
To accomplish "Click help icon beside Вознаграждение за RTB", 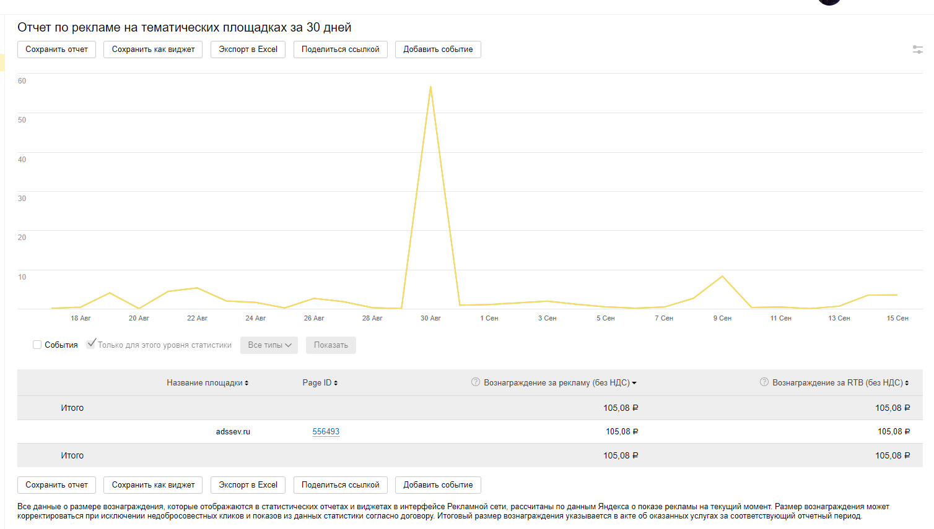I will pyautogui.click(x=764, y=382).
